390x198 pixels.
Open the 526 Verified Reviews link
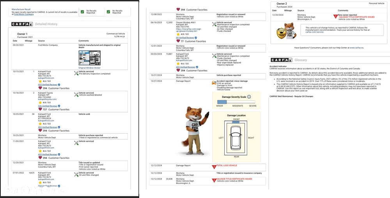[48, 106]
